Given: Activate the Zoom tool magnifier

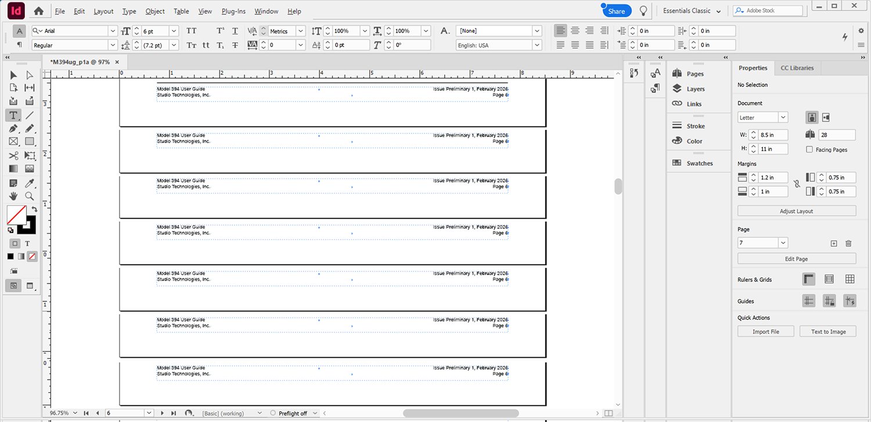Looking at the screenshot, I should [30, 197].
